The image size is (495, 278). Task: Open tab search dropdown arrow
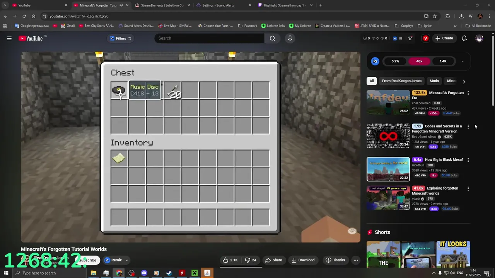(x=5, y=5)
